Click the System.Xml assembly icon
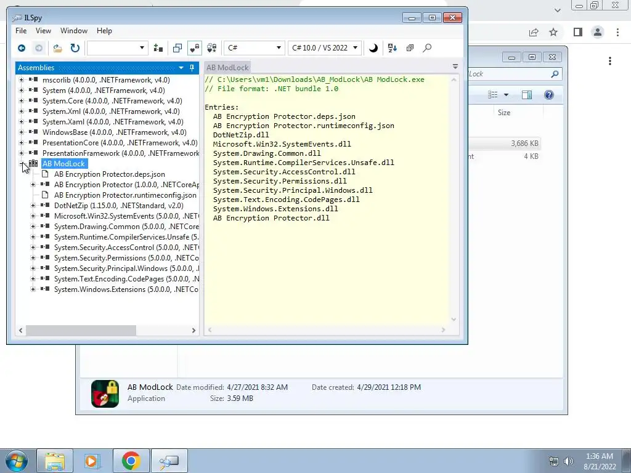Image resolution: width=631 pixels, height=473 pixels. (x=33, y=111)
